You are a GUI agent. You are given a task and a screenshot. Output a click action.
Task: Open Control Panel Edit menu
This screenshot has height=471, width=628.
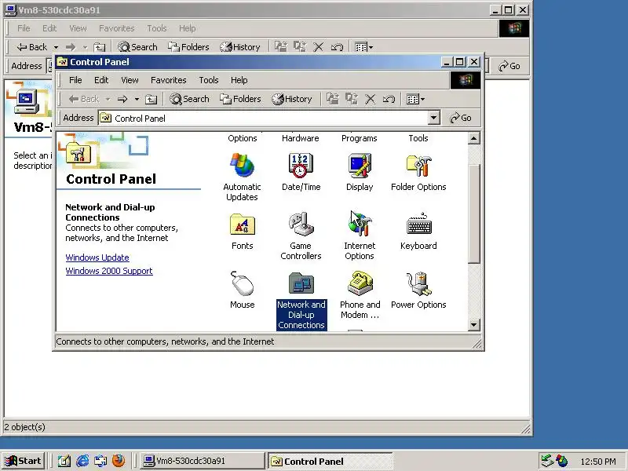click(x=101, y=80)
